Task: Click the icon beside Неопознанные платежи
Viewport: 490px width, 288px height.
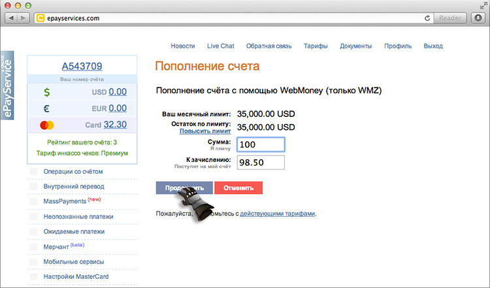Action: point(33,216)
